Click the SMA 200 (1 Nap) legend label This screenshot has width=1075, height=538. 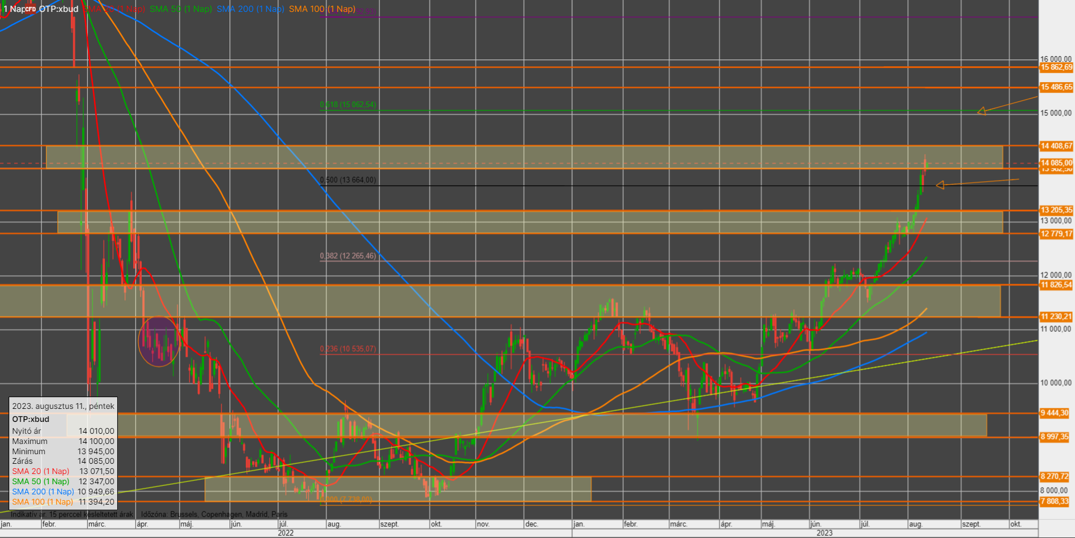pyautogui.click(x=250, y=9)
